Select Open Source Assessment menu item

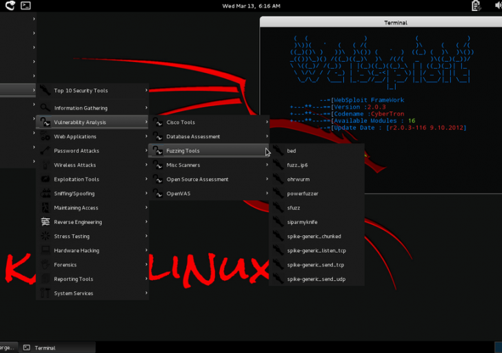coord(197,180)
